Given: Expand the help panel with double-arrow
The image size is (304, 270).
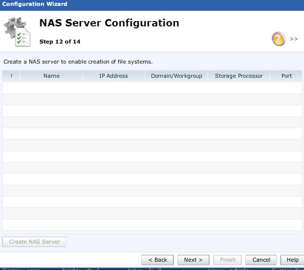Looking at the screenshot, I should 294,39.
